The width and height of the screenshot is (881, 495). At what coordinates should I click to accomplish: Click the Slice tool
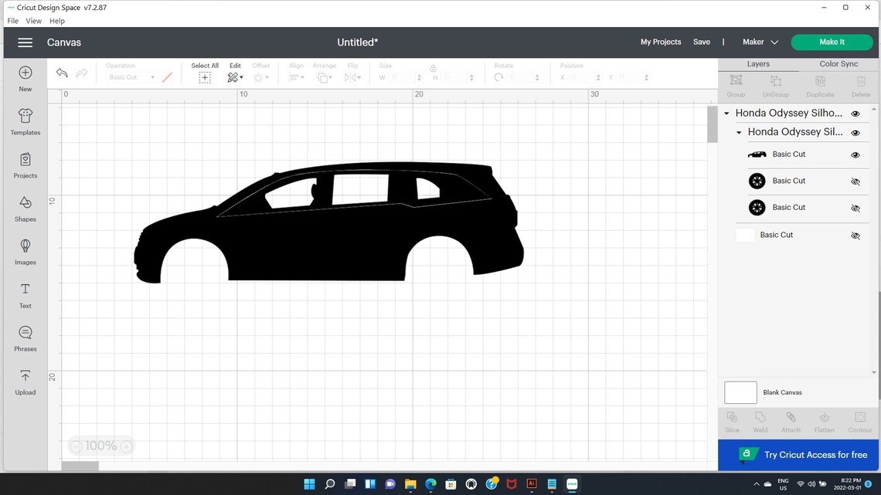click(x=732, y=421)
